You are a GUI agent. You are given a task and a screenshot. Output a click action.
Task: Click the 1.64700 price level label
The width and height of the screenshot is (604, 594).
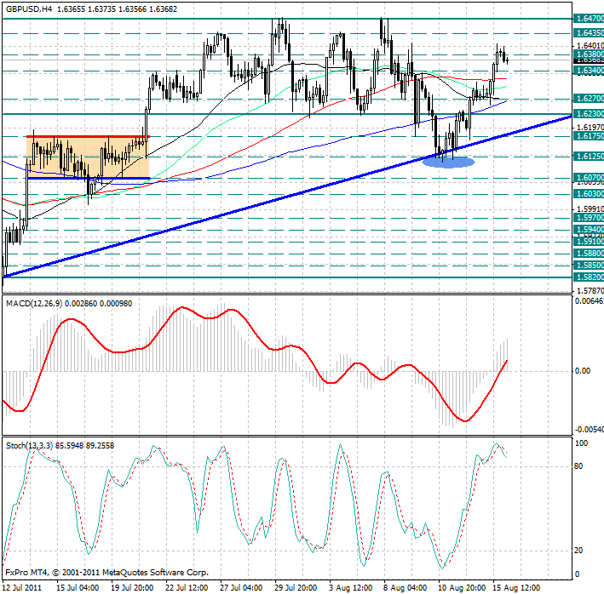(x=589, y=18)
